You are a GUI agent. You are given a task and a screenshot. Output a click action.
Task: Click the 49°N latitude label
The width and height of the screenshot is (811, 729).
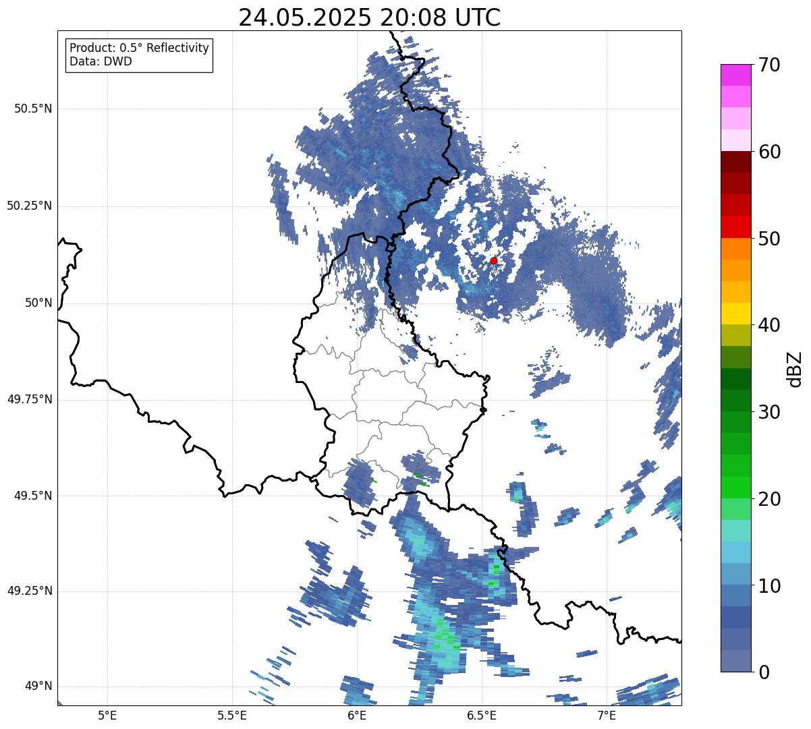[38, 687]
